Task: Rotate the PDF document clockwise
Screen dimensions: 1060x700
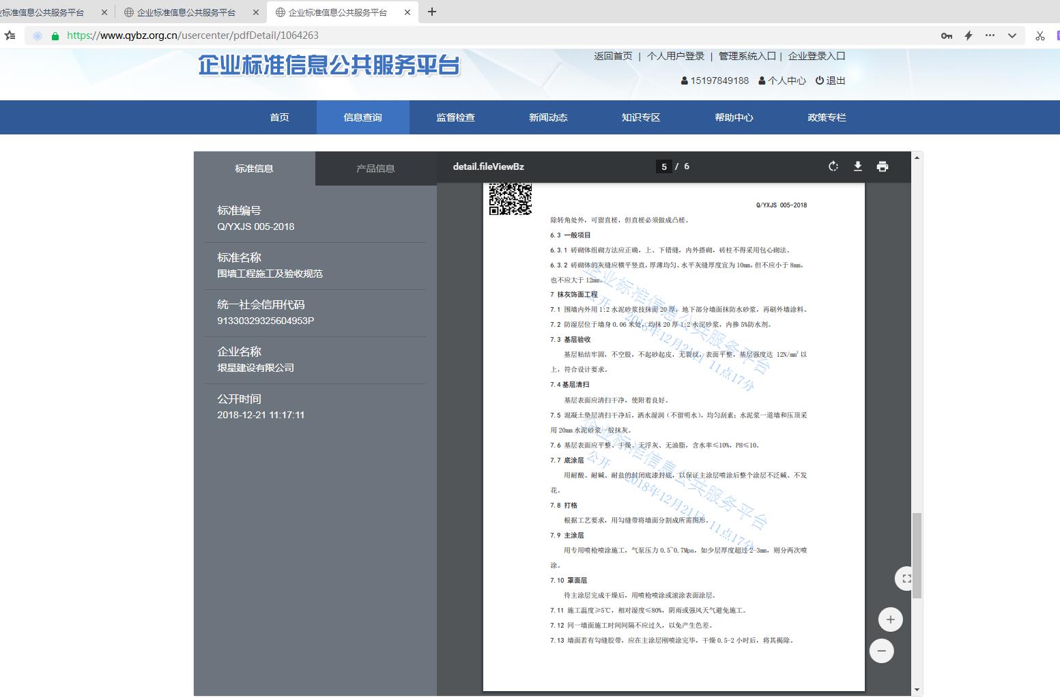Action: [833, 166]
